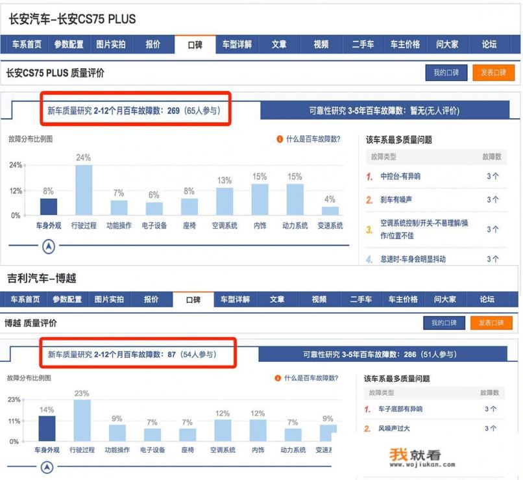Click the 24% 行驶过程 bar in CS75 chart
The width and height of the screenshot is (523, 480).
84,190
